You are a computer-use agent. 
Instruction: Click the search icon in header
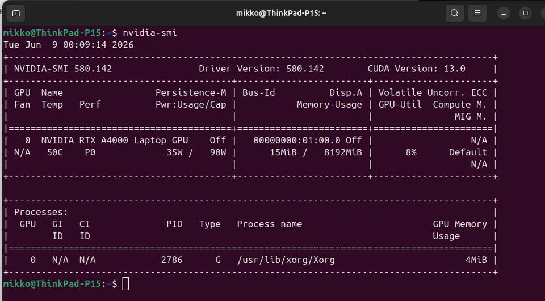coord(454,13)
